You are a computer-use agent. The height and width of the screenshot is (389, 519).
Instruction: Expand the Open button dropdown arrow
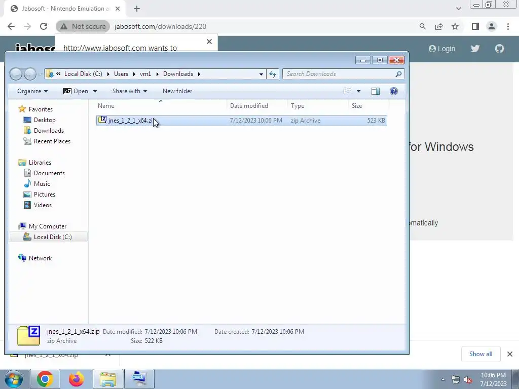coord(95,91)
